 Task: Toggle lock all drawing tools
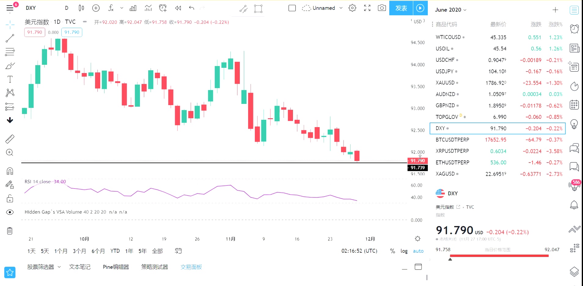click(10, 199)
